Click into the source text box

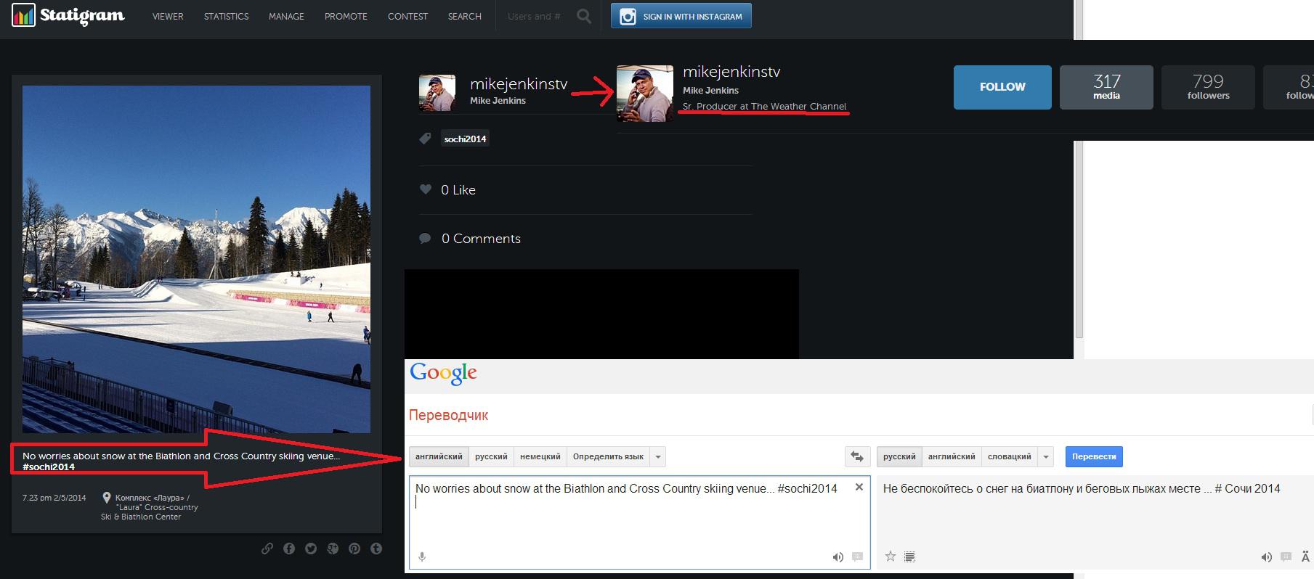[639, 522]
